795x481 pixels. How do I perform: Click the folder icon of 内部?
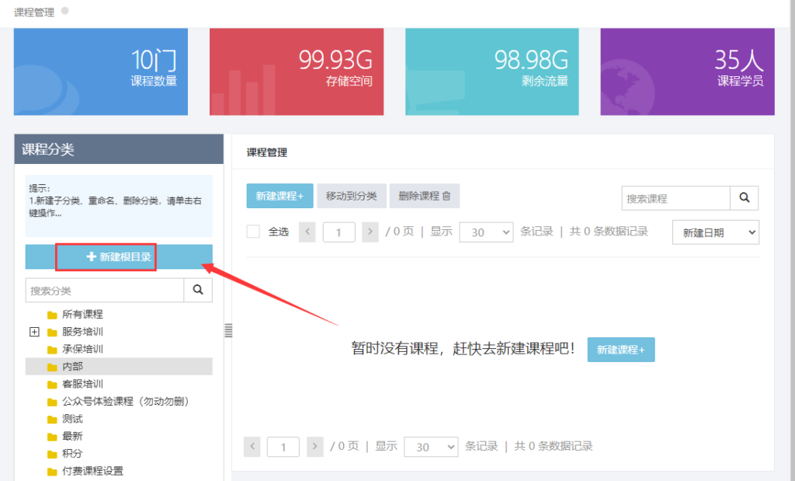52,367
